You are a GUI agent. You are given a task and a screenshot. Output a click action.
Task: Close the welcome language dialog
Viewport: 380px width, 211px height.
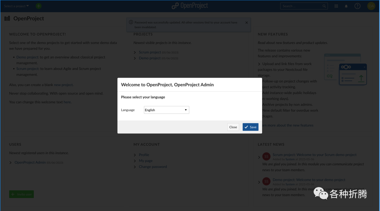(x=233, y=127)
